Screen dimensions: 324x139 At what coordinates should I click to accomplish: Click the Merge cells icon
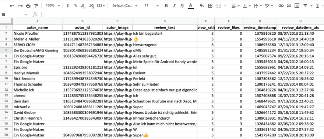tap(219, 6)
